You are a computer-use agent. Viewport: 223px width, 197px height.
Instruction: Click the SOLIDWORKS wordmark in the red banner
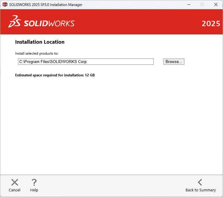click(49, 23)
